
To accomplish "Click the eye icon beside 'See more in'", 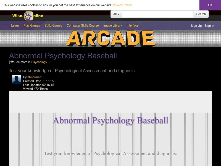I will [x=12, y=62].
